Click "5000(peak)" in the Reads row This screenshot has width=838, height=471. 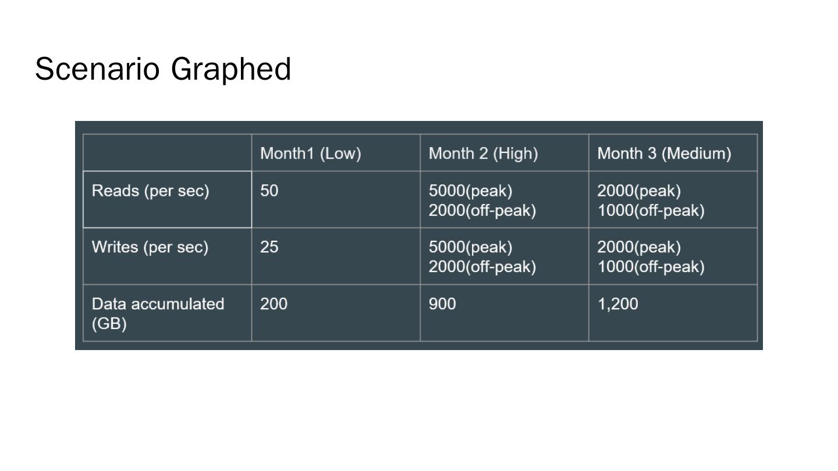tap(470, 191)
